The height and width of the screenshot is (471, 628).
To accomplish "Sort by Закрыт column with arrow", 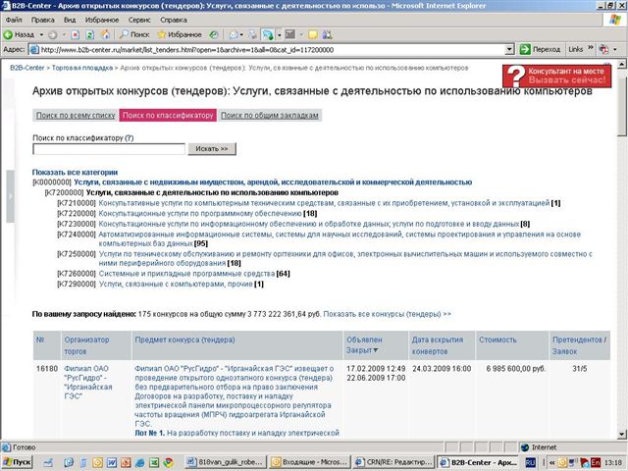I will click(362, 350).
